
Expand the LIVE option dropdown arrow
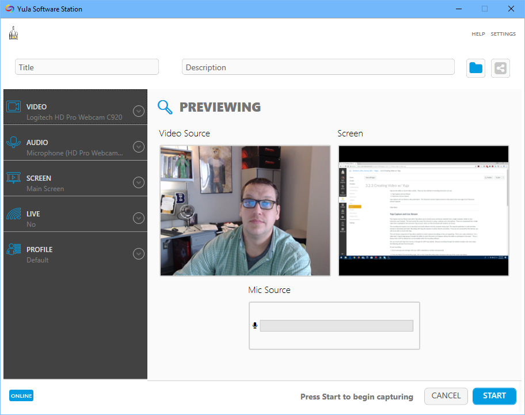pyautogui.click(x=139, y=218)
